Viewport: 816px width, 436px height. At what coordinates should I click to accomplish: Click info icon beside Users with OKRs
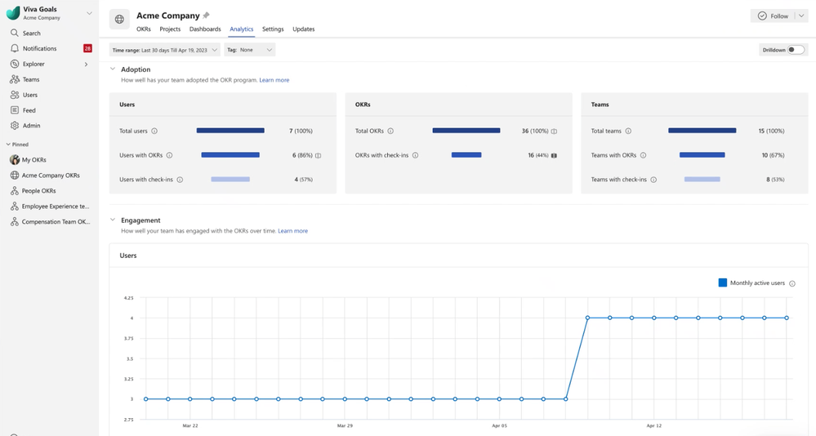pos(170,155)
